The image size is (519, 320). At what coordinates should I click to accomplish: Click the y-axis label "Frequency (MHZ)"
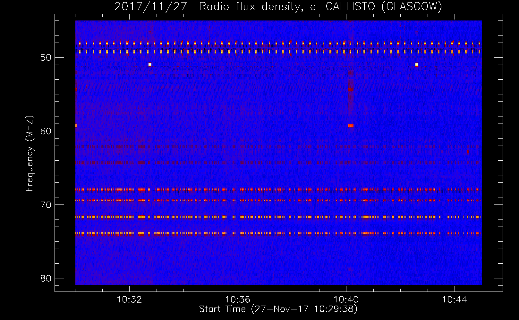(30, 154)
